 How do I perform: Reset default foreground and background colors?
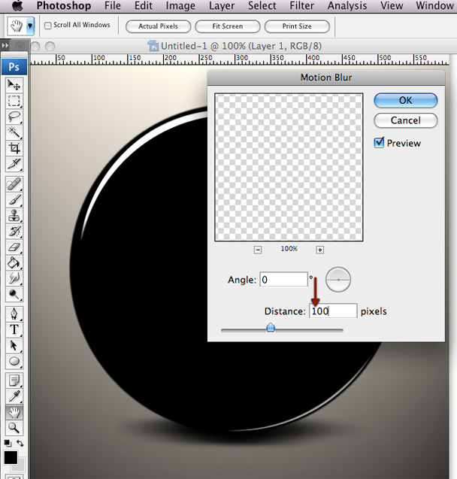pos(8,443)
